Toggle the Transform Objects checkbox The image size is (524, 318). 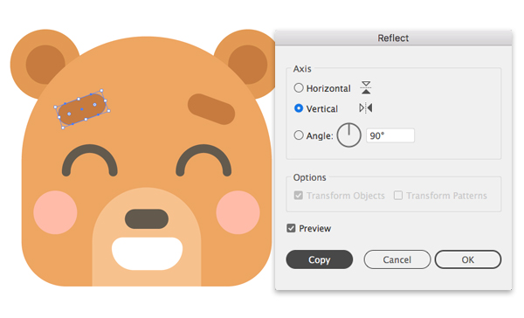click(x=299, y=196)
